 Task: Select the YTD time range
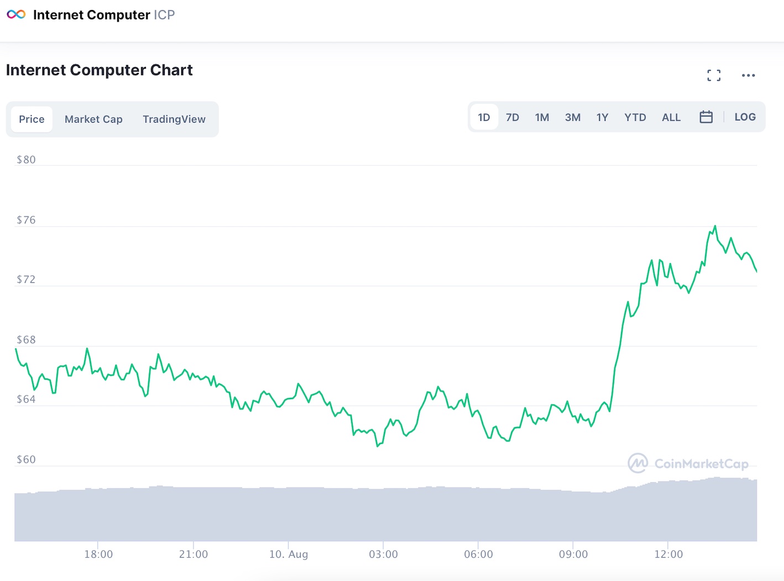(x=635, y=117)
